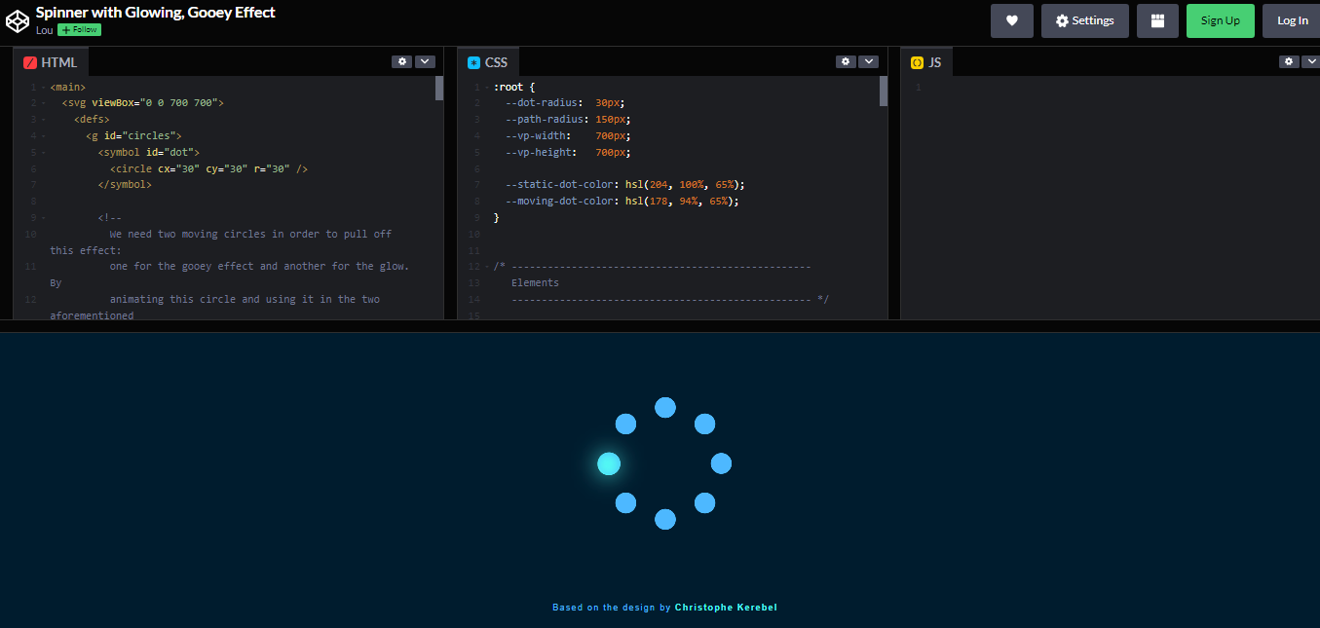The height and width of the screenshot is (628, 1320).
Task: Open Christophe Kerebel's profile link
Action: (726, 607)
